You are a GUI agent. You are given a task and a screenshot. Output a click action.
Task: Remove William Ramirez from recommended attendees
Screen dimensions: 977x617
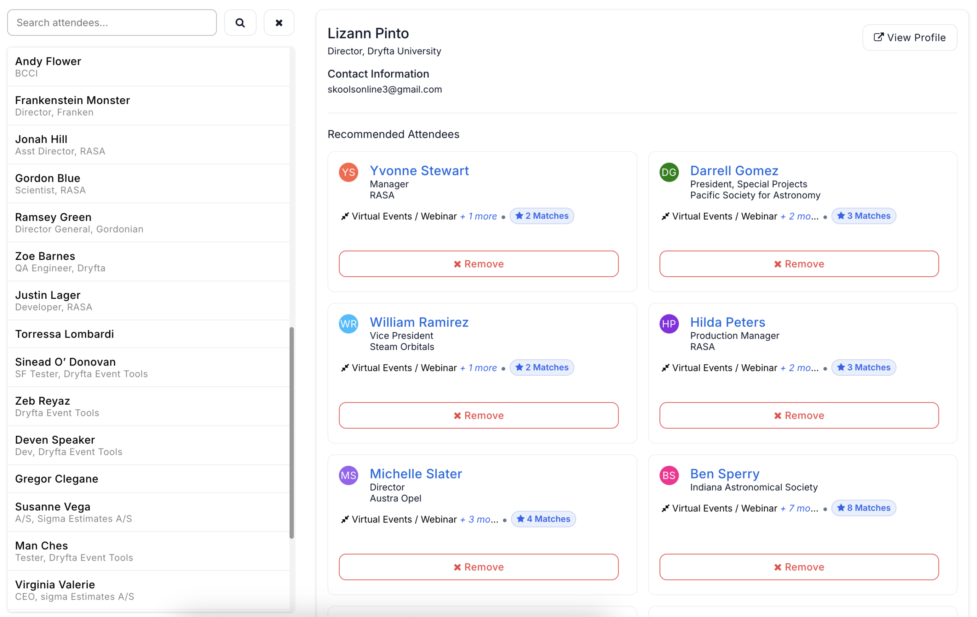pos(478,415)
